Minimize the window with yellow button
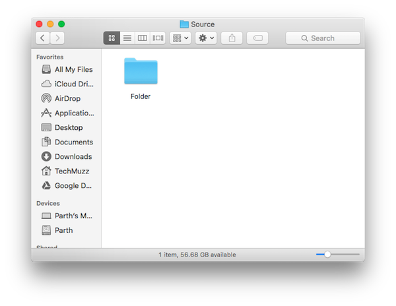The height and width of the screenshot is (306, 396). 50,24
